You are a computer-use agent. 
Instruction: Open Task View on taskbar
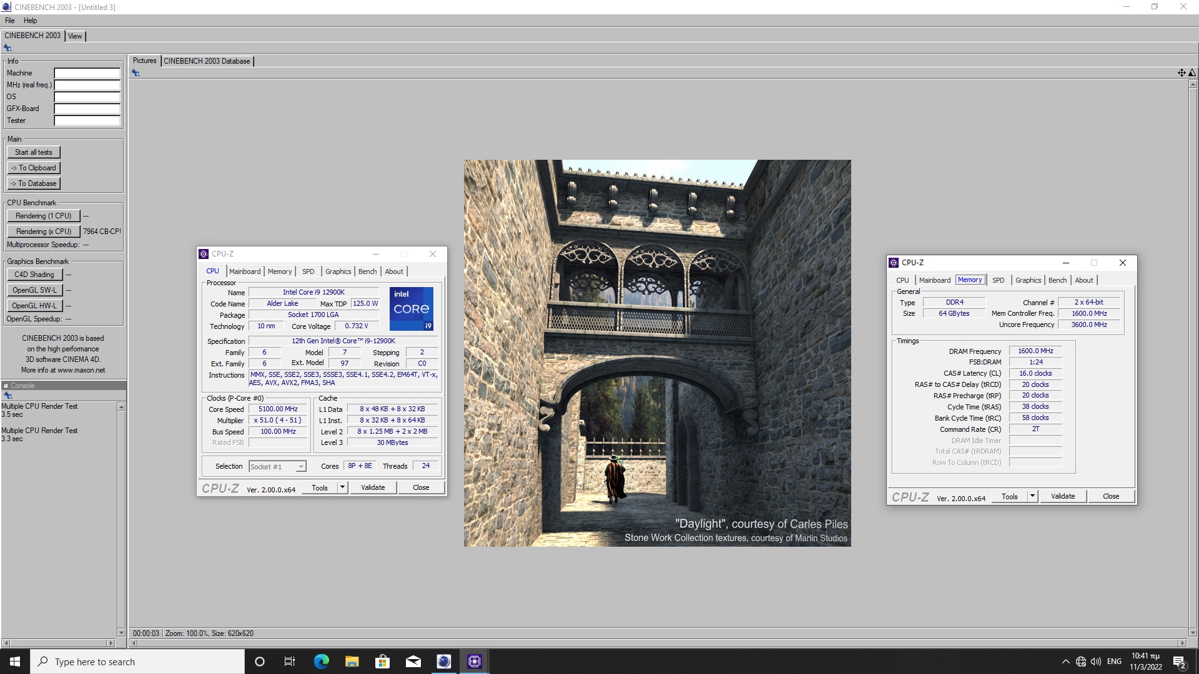point(290,662)
